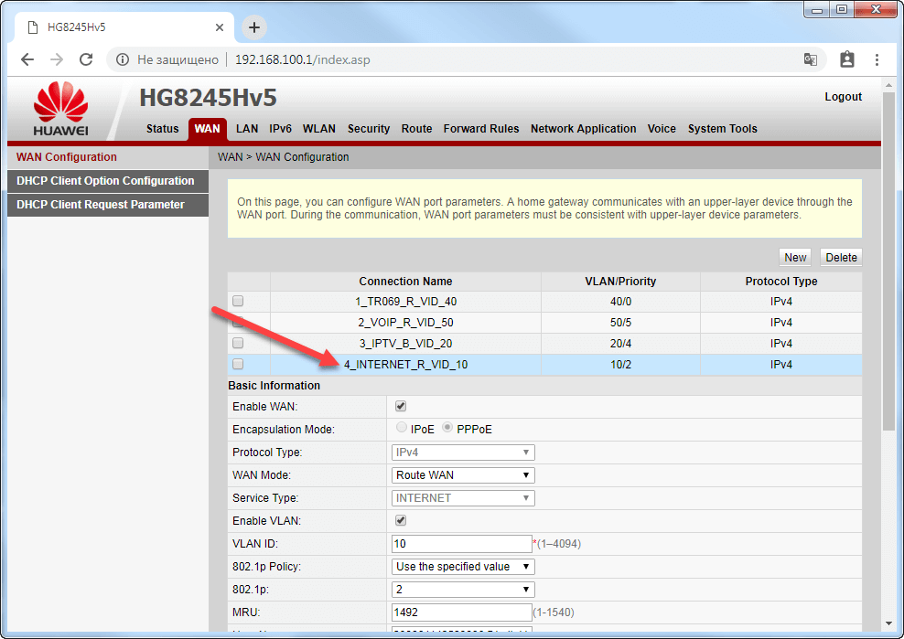Click the VLAN ID input field
The height and width of the screenshot is (639, 904).
pos(461,544)
